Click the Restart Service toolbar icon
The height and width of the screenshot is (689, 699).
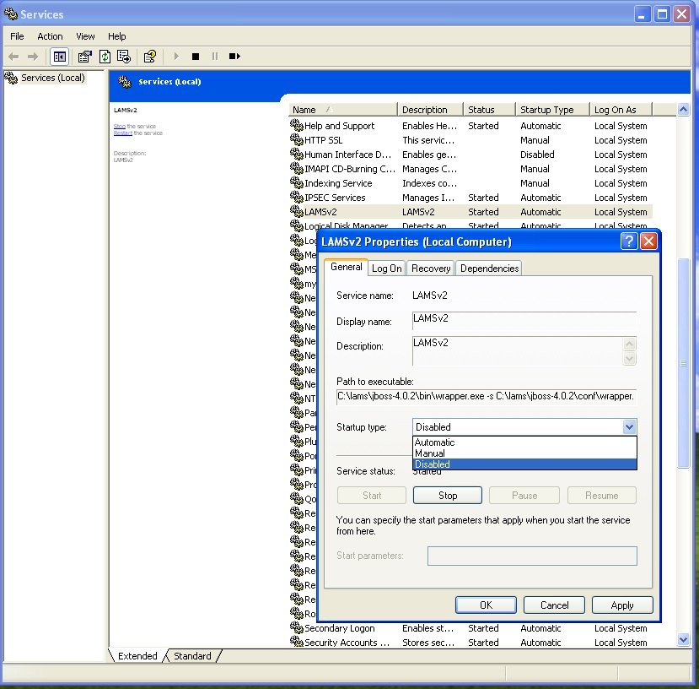234,57
